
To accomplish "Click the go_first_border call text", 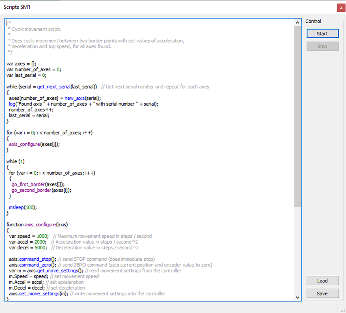I will pyautogui.click(x=28, y=184).
